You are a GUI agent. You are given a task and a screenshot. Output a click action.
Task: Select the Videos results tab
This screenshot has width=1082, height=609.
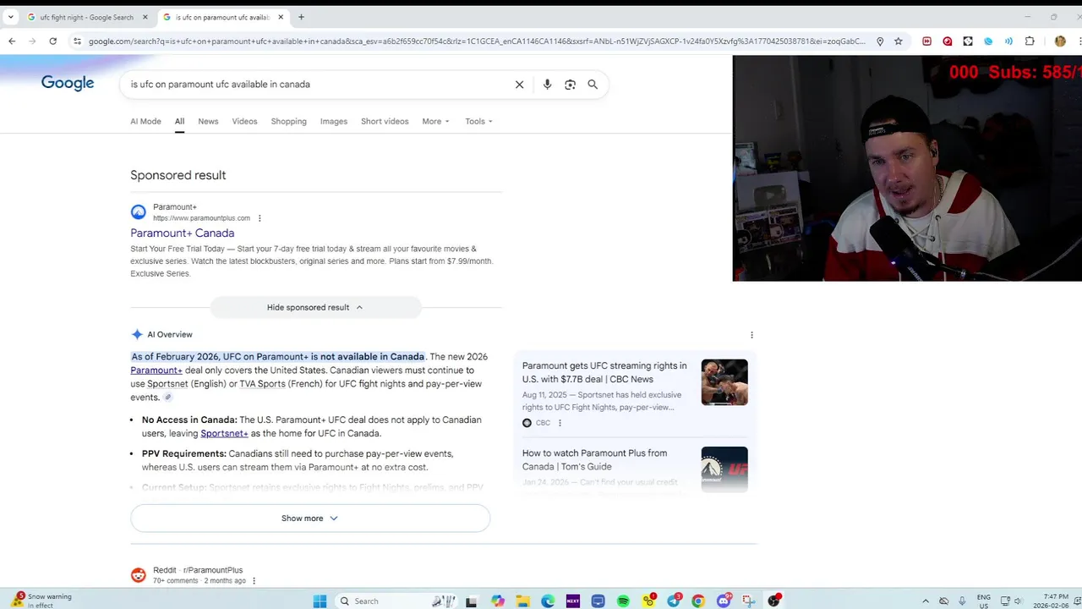(244, 121)
